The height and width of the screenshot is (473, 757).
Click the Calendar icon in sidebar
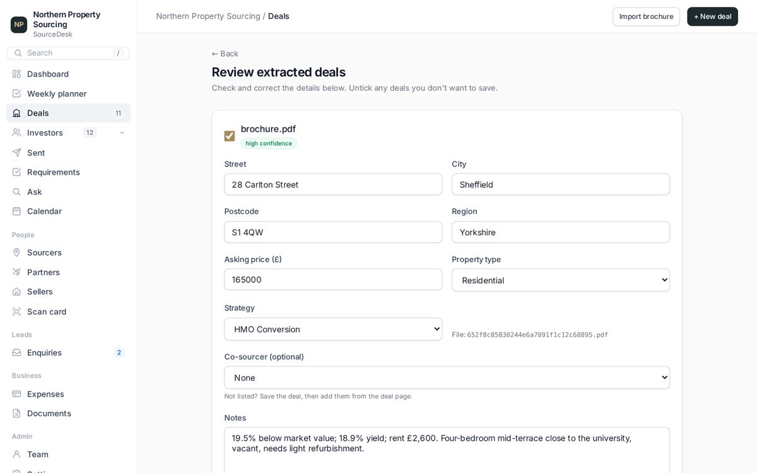click(17, 211)
